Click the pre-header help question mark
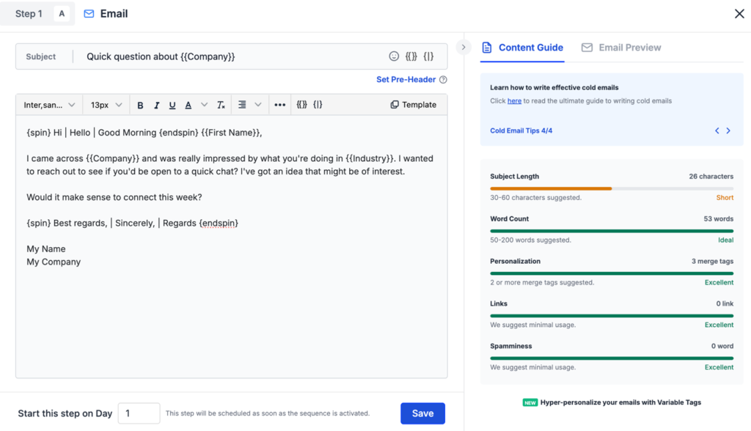This screenshot has height=431, width=751. (444, 80)
